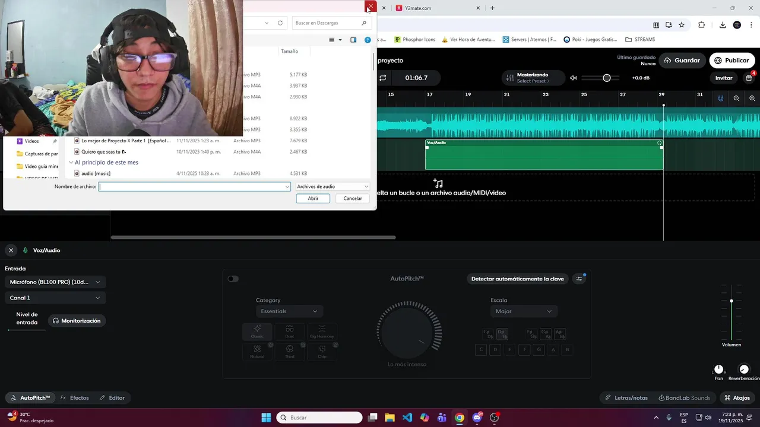Click the Invitar button
The width and height of the screenshot is (760, 427).
point(724,78)
